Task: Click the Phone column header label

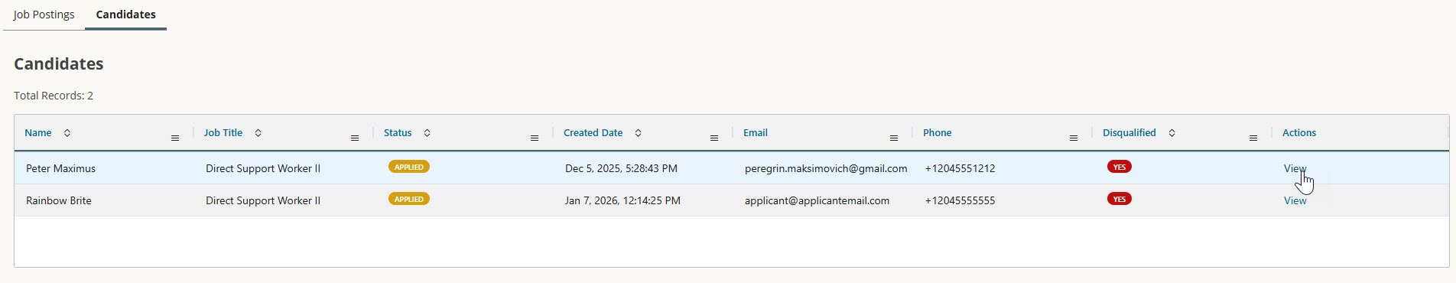Action: (938, 133)
